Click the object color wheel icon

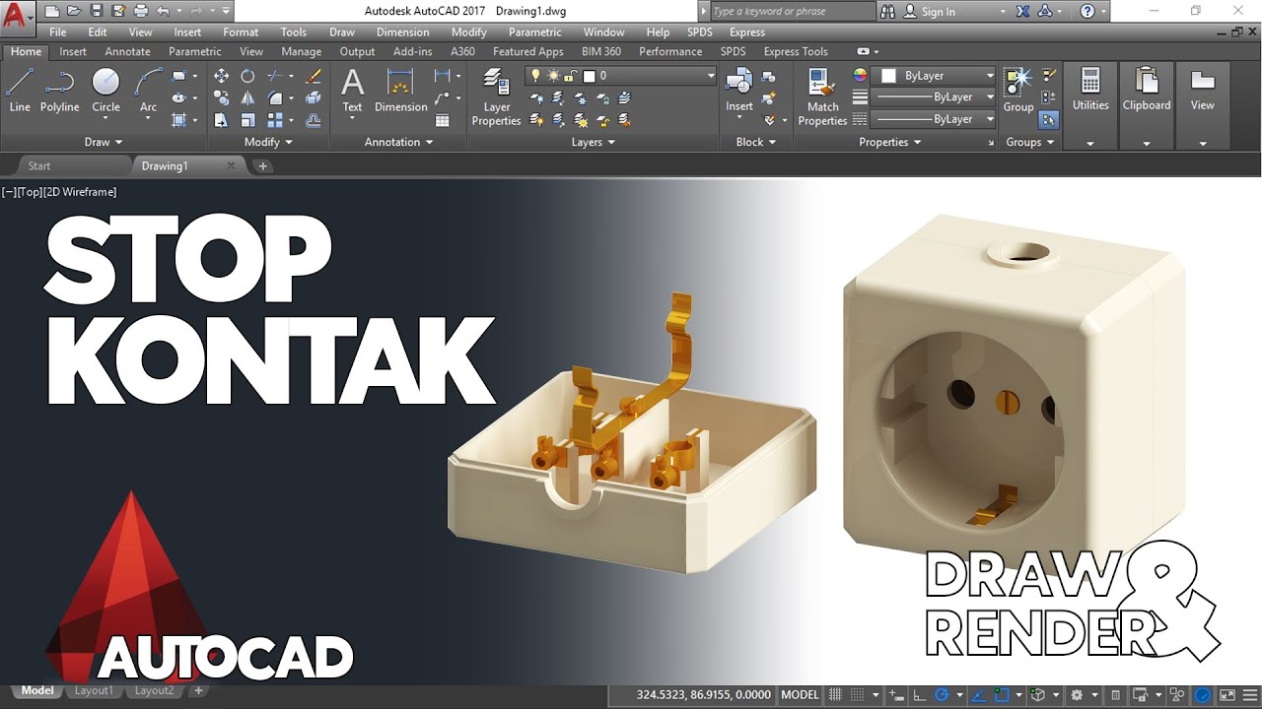860,76
